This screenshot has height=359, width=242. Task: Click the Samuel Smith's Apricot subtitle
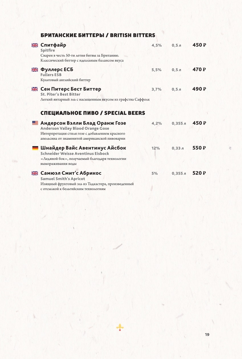point(63,179)
